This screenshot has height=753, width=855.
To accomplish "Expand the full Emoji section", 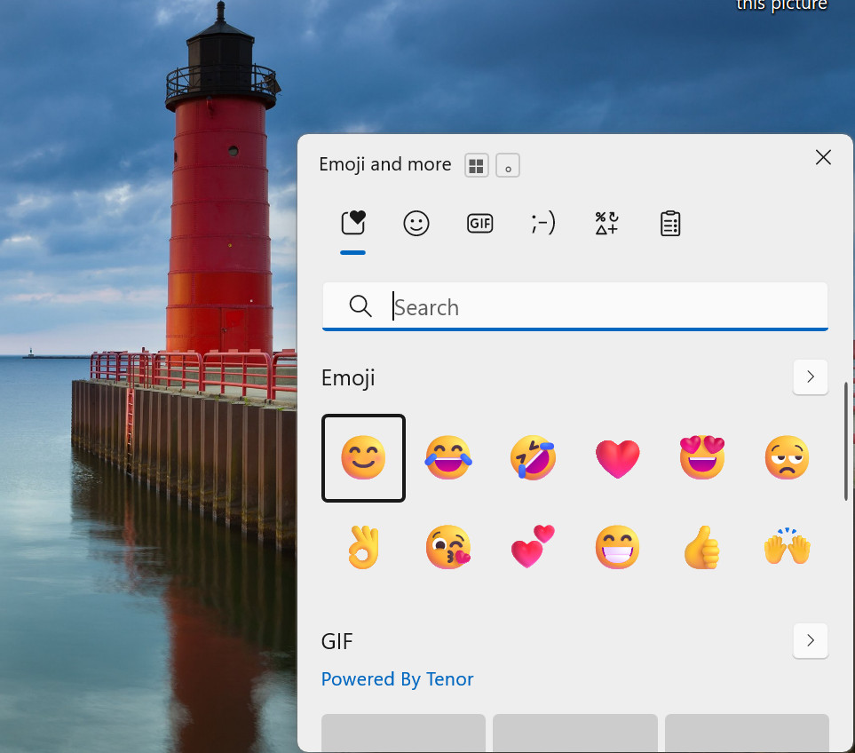I will pos(810,376).
